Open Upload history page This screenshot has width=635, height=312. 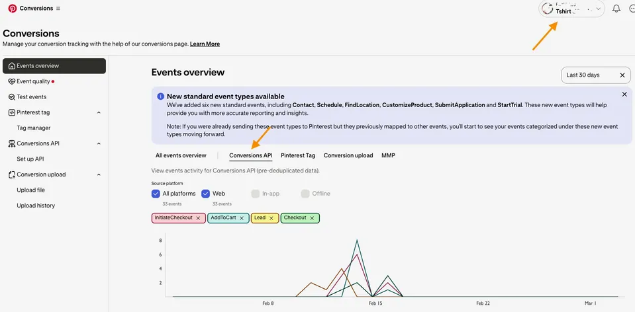pos(36,206)
